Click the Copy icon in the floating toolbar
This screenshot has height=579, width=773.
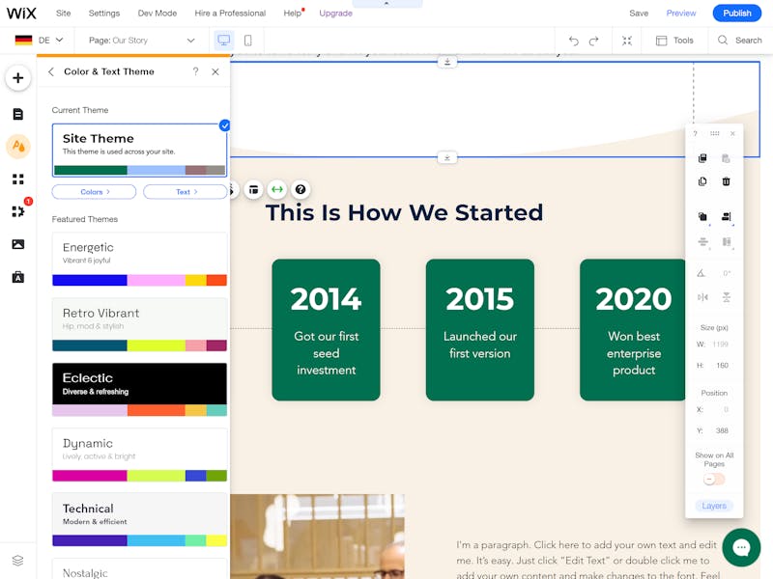[702, 158]
